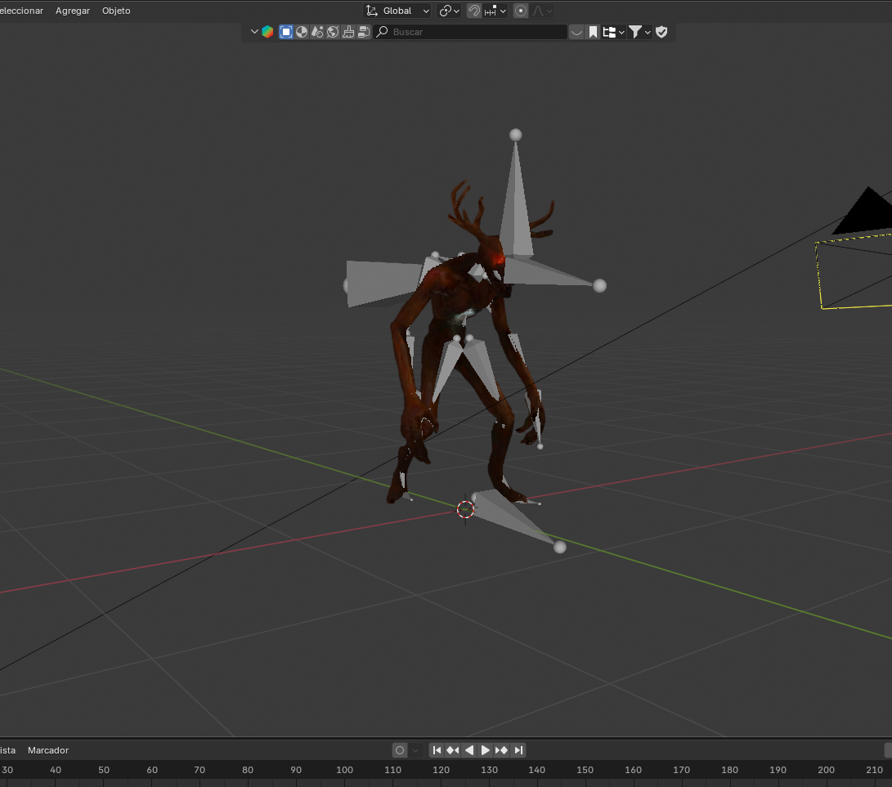Click frame 80 on the timeline ruler
This screenshot has width=892, height=787.
pos(248,770)
